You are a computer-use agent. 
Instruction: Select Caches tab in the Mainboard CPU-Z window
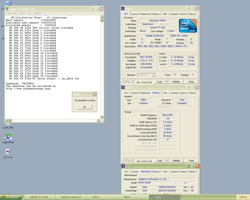pyautogui.click(x=135, y=172)
